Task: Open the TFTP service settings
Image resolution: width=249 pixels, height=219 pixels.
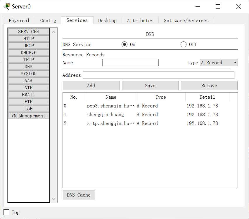Action: tap(29, 60)
